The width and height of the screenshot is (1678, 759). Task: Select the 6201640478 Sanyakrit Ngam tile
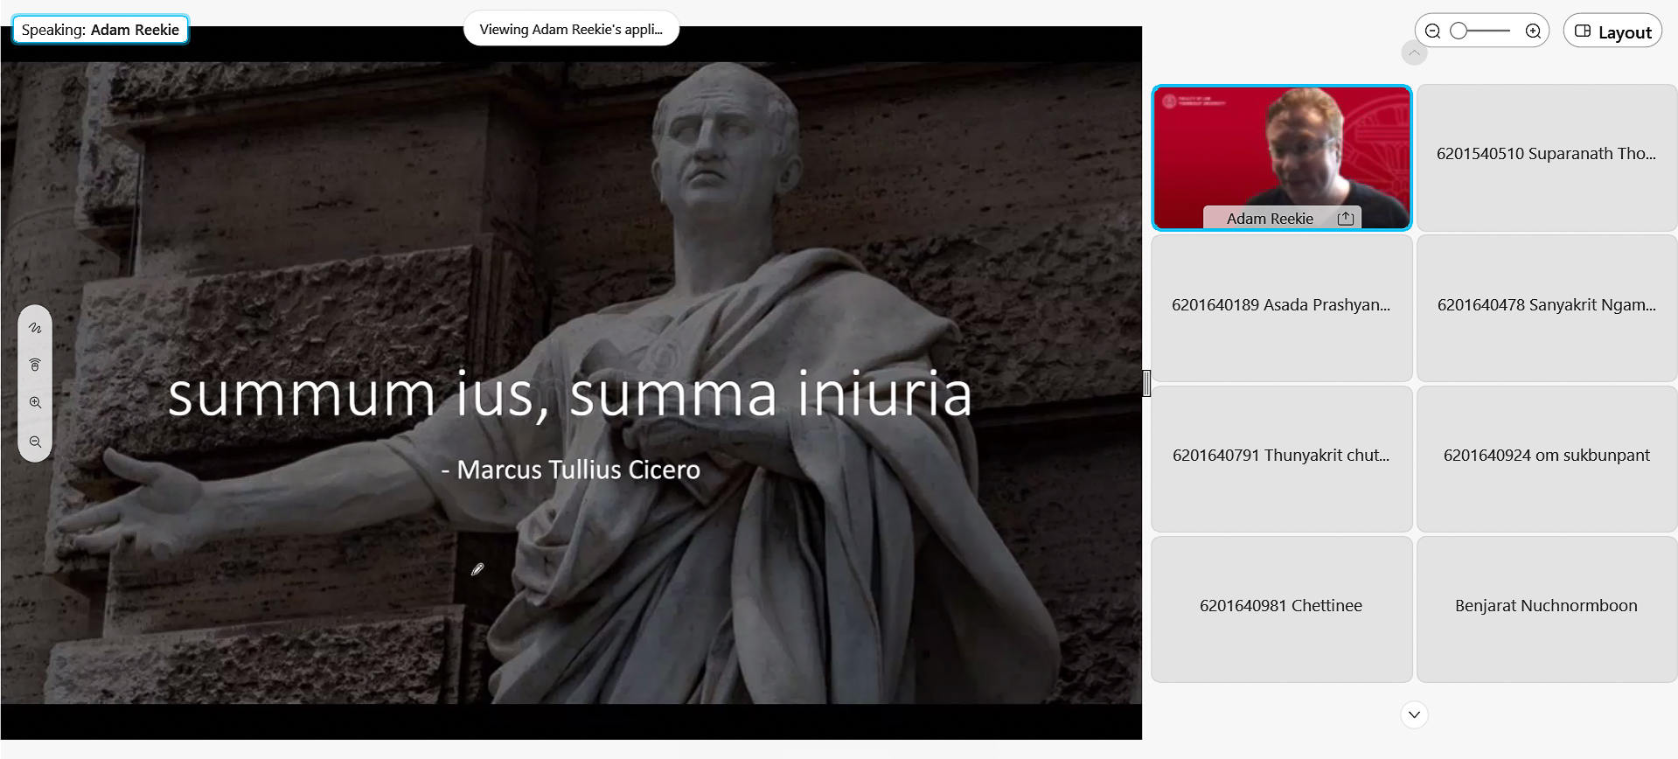(1546, 308)
